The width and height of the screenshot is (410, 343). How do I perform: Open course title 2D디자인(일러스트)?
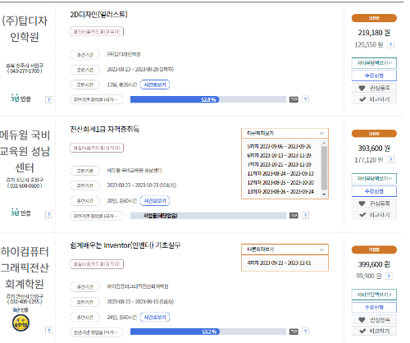pos(98,15)
